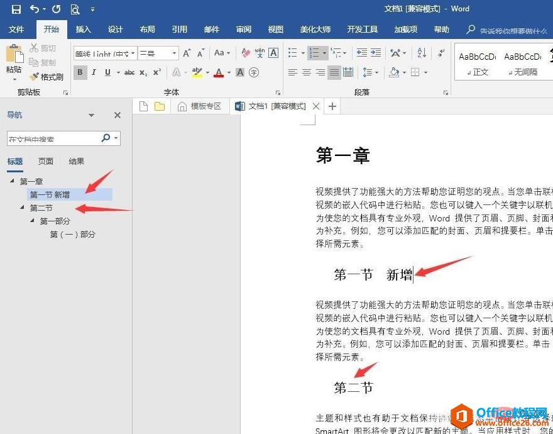This screenshot has width=553, height=434.
Task: Toggle Italic formatting
Action: 94,72
